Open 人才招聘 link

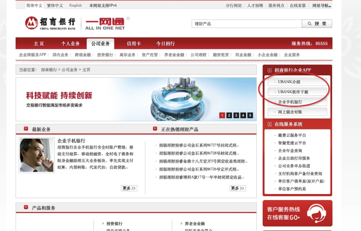coord(255,6)
